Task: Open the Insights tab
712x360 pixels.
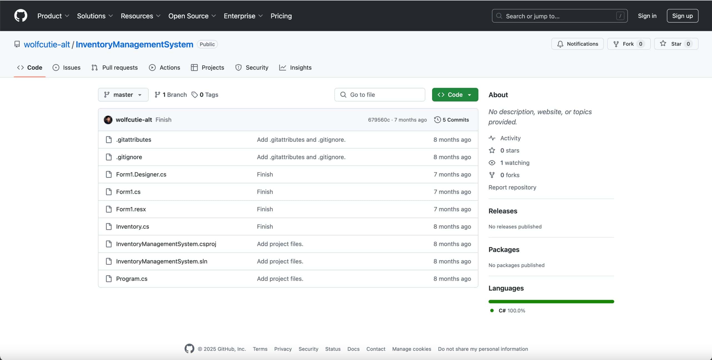Action: [x=295, y=67]
